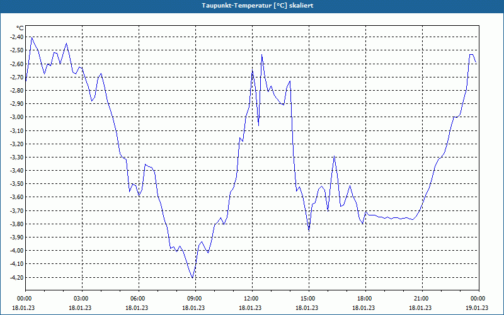Click the '03:00' time label
Image resolution: width=504 pixels, height=315 pixels.
point(82,299)
